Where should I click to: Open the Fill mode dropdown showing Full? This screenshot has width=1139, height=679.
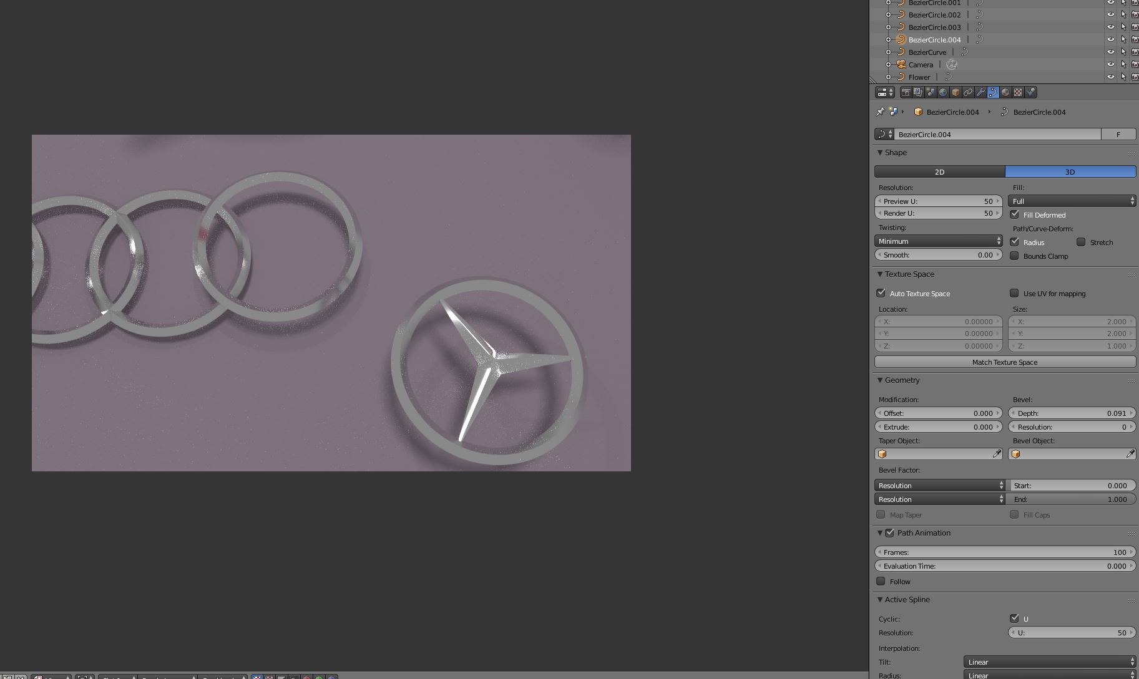pos(1071,201)
